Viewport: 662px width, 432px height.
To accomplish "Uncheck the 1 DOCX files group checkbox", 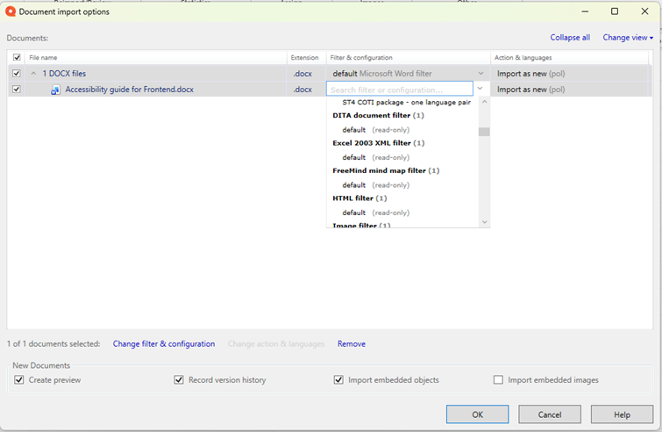I will [x=17, y=74].
